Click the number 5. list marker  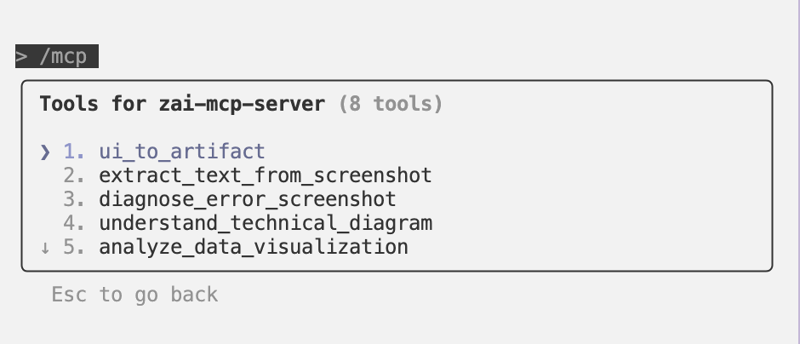[x=75, y=248]
